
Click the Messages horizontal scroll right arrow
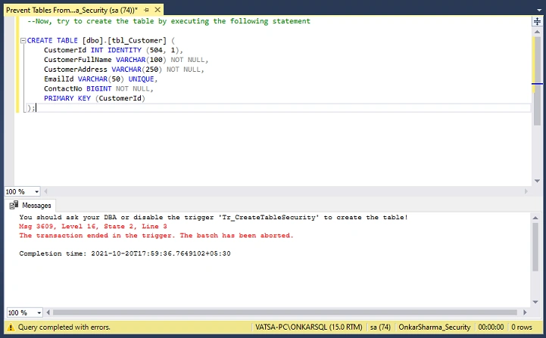pyautogui.click(x=525, y=312)
